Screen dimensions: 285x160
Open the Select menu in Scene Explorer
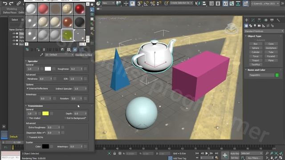coord(15,20)
